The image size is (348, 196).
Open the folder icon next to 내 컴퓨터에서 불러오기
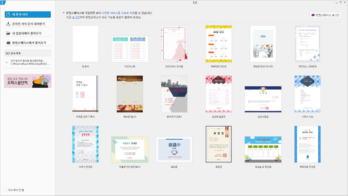click(x=8, y=33)
